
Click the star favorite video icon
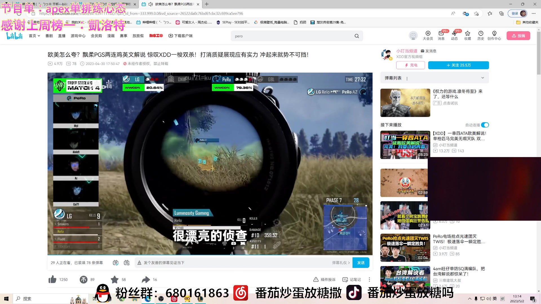(x=115, y=280)
